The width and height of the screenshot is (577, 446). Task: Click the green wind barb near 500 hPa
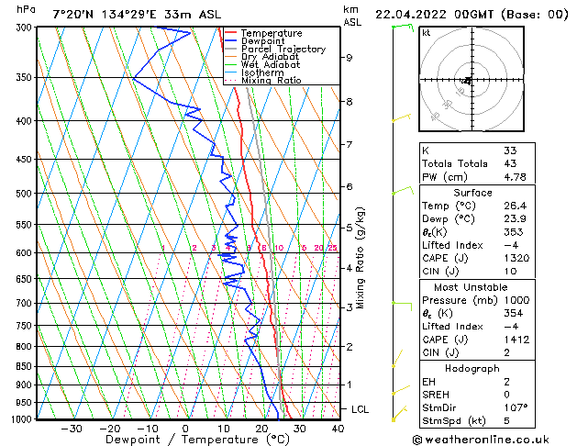point(403,190)
